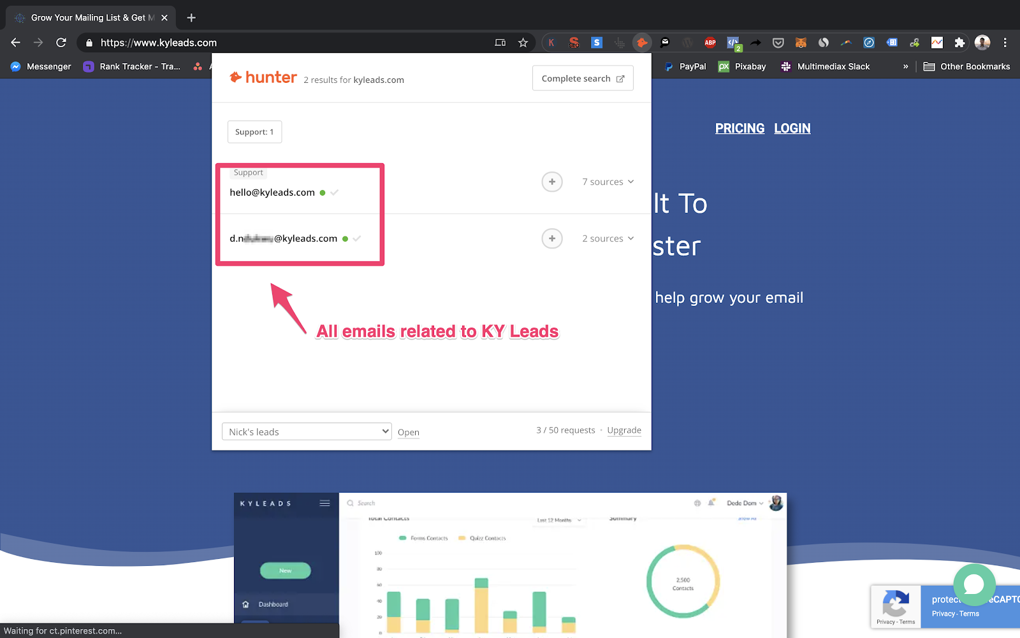1020x638 pixels.
Task: Open the install/cast icon in address bar
Action: point(500,43)
